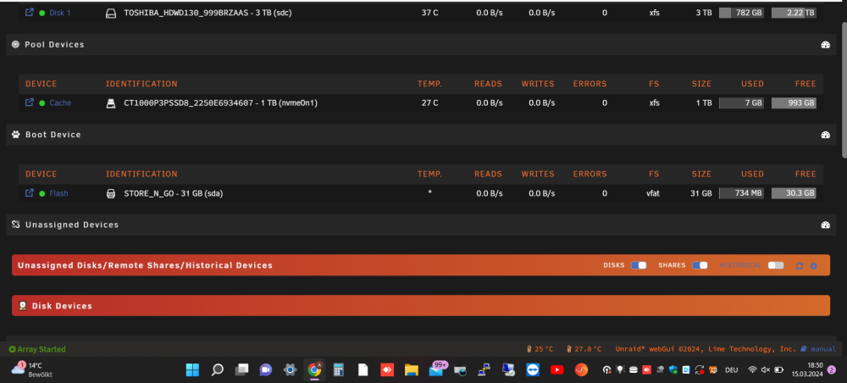Open the weather widget showing 14°C
The height and width of the screenshot is (383, 847).
31,369
